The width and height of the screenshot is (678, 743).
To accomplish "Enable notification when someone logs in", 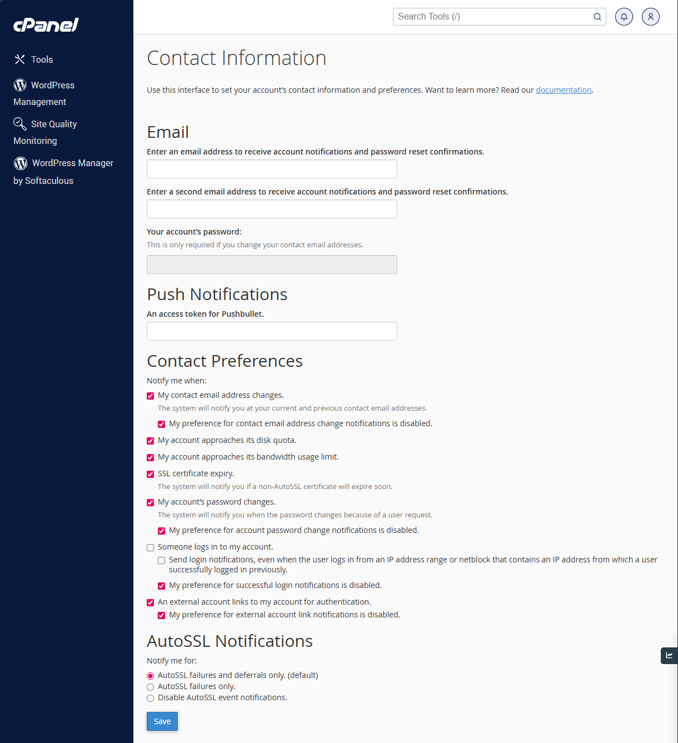I will coord(150,547).
